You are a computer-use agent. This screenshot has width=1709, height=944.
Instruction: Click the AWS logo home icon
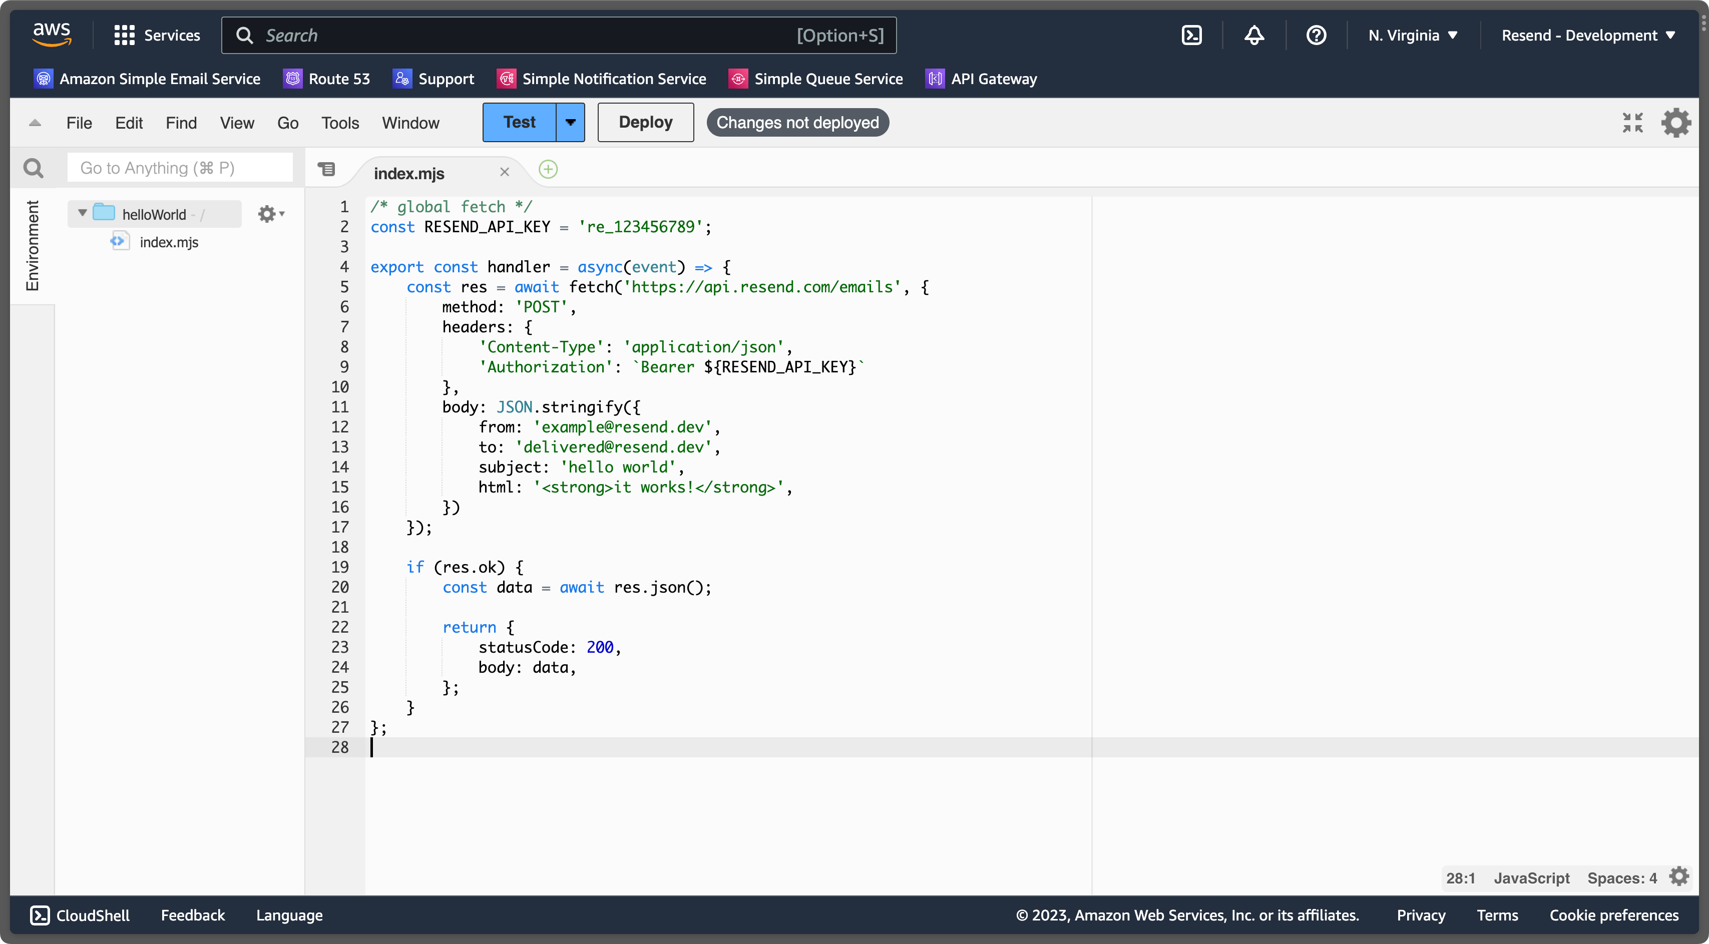coord(52,35)
